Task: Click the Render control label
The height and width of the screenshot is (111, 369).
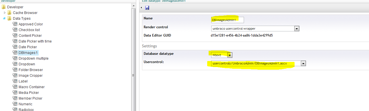Action: (156, 27)
